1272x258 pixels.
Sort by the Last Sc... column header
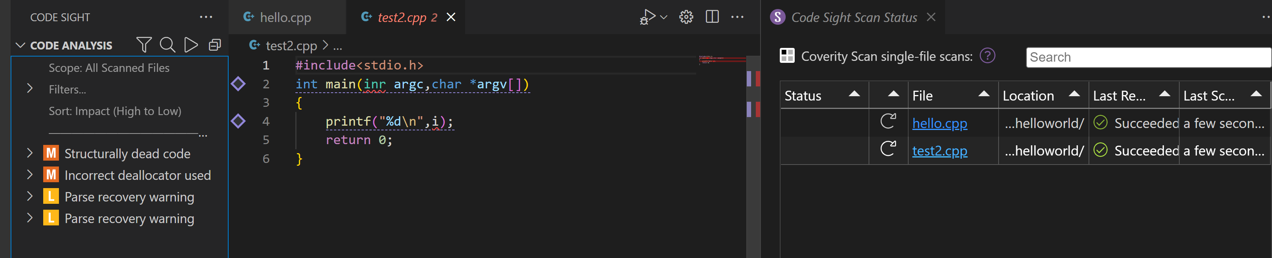tap(1224, 95)
